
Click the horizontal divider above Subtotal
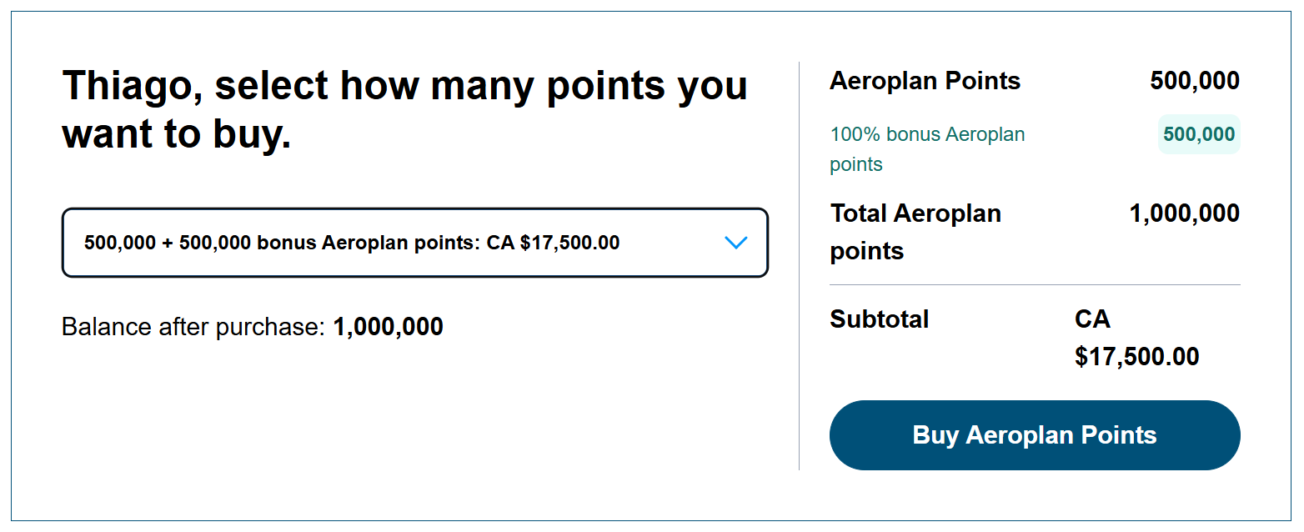(1035, 285)
